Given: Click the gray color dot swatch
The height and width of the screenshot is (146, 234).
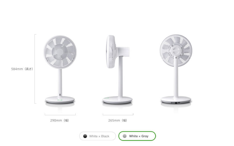Looking at the screenshot, I should point(125,136).
